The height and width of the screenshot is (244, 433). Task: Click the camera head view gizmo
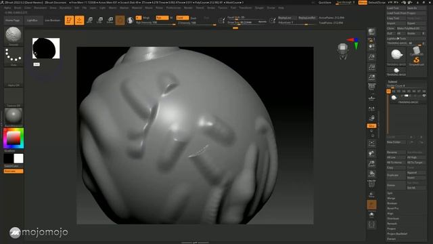[343, 51]
